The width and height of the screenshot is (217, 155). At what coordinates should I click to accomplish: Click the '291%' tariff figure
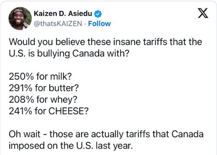coord(21,88)
